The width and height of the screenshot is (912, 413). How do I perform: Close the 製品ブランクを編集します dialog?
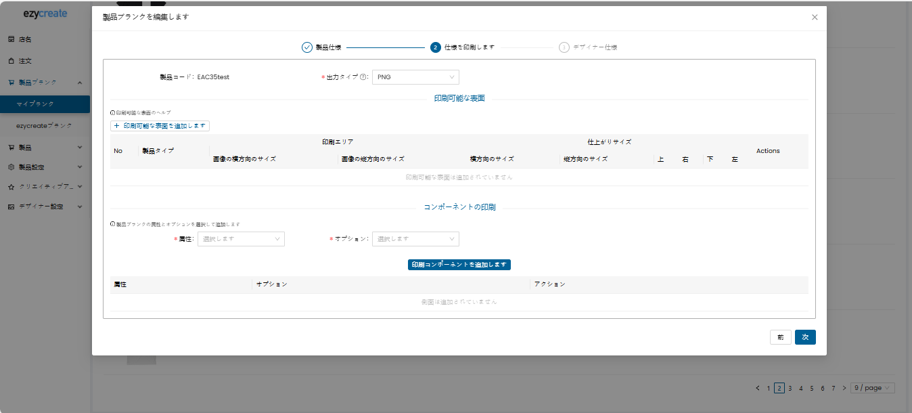(x=815, y=17)
